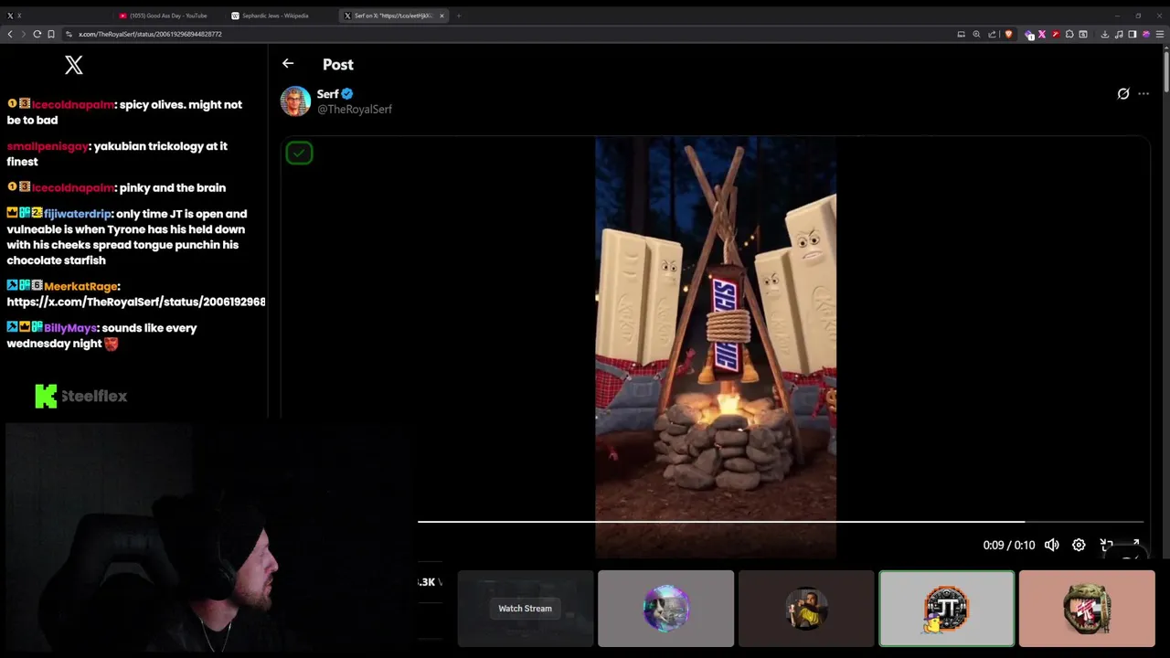Click the music note media control icon
The height and width of the screenshot is (658, 1170).
click(1119, 34)
